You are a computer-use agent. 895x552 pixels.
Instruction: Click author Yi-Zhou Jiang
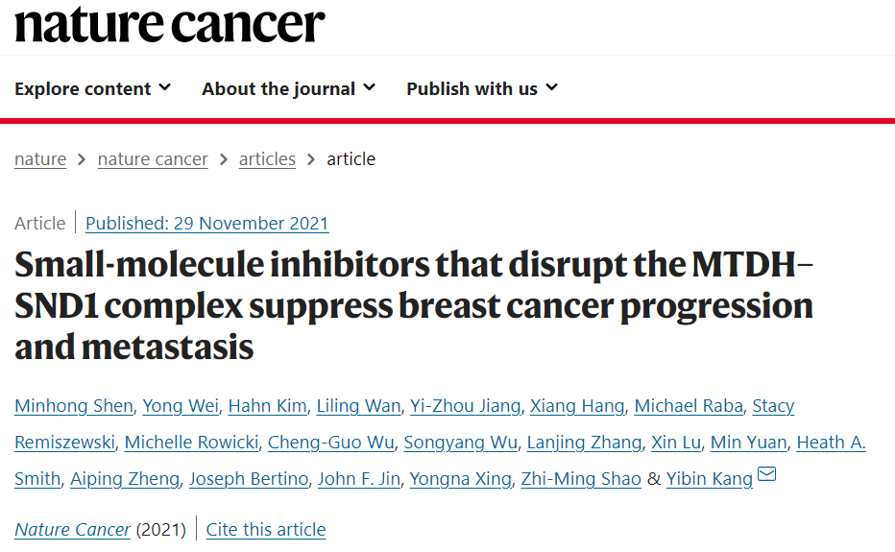[x=465, y=406]
